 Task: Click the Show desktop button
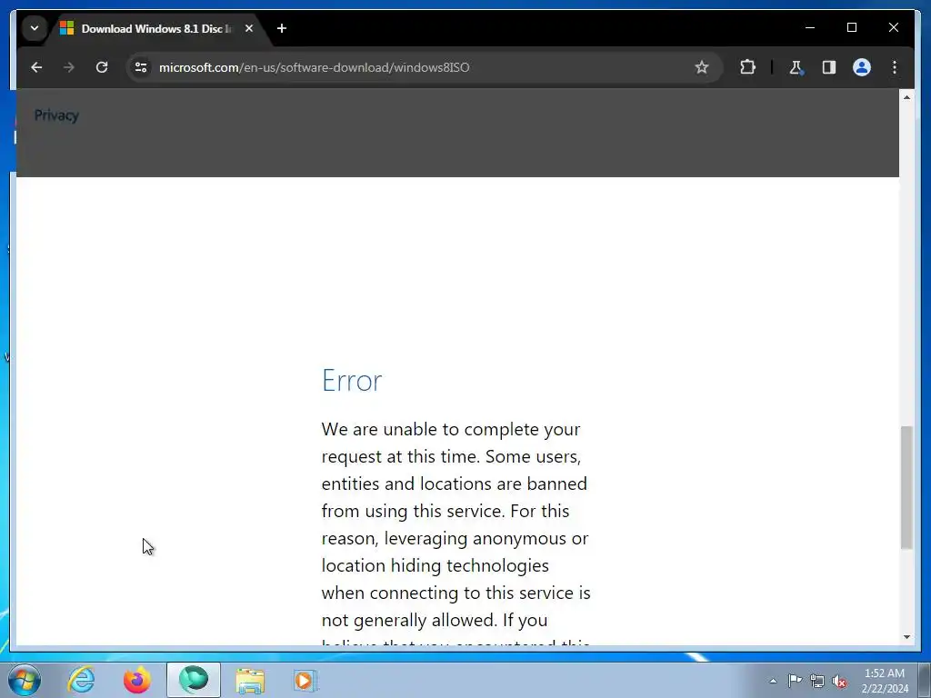pyautogui.click(x=925, y=680)
